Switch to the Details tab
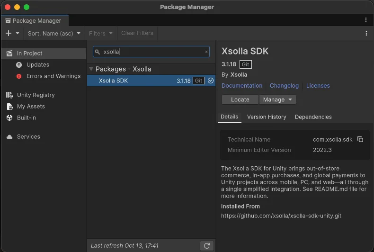Screen dimensions: 374x252 pyautogui.click(x=229, y=117)
